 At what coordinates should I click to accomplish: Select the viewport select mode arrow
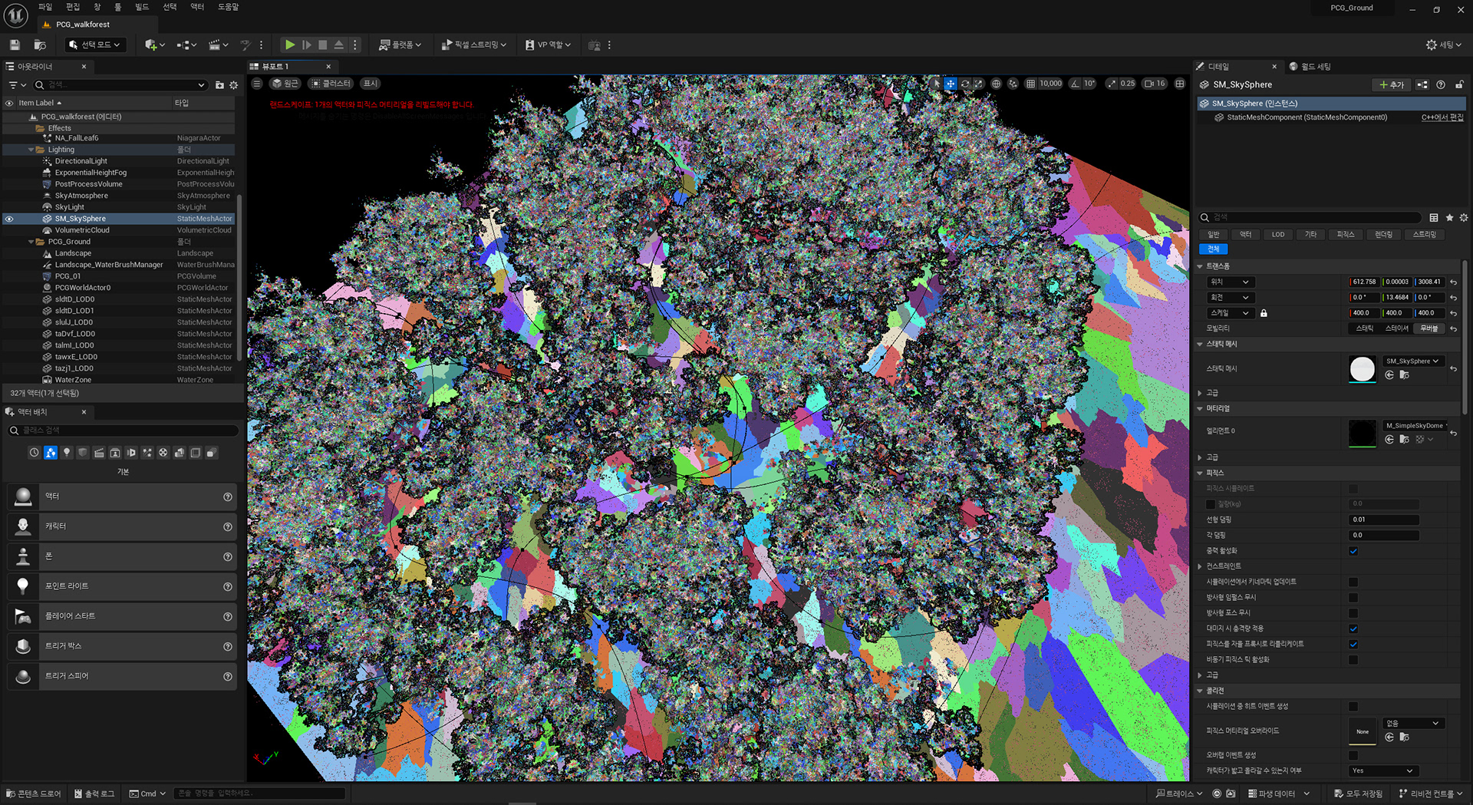point(936,84)
